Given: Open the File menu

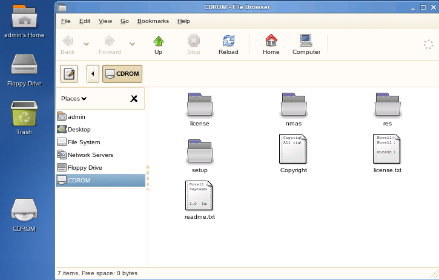Looking at the screenshot, I should 66,21.
